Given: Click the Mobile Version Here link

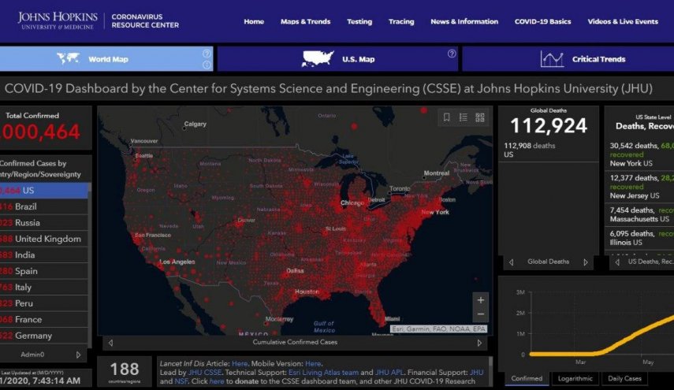Looking at the screenshot, I should pos(313,363).
